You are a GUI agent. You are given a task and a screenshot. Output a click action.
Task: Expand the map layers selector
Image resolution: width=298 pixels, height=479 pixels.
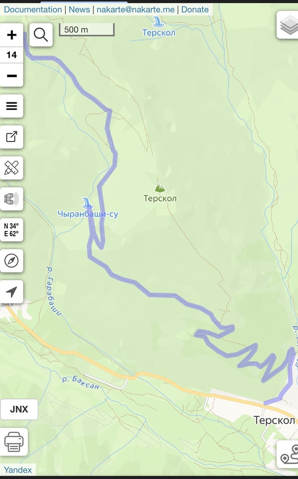[288, 25]
